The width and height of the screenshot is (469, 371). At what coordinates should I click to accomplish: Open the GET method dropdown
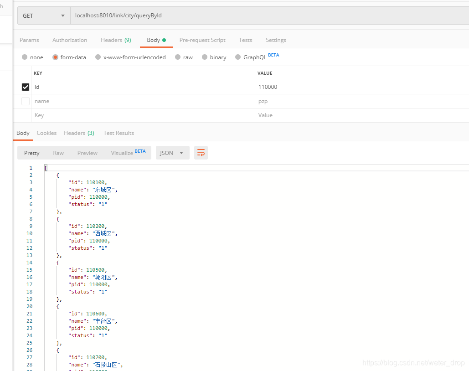pos(44,15)
